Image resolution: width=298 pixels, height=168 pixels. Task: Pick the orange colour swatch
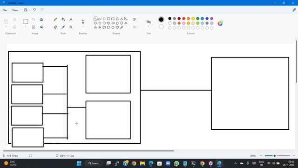click(x=188, y=19)
